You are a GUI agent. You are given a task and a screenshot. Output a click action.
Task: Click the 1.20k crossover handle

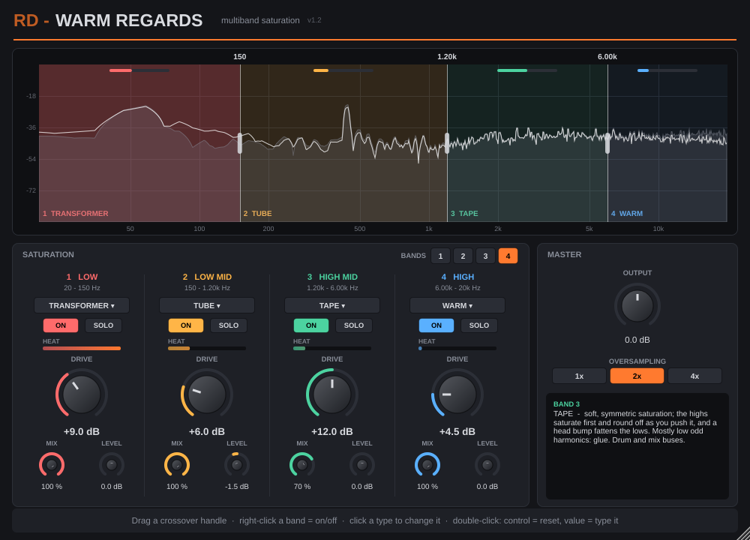click(447, 143)
